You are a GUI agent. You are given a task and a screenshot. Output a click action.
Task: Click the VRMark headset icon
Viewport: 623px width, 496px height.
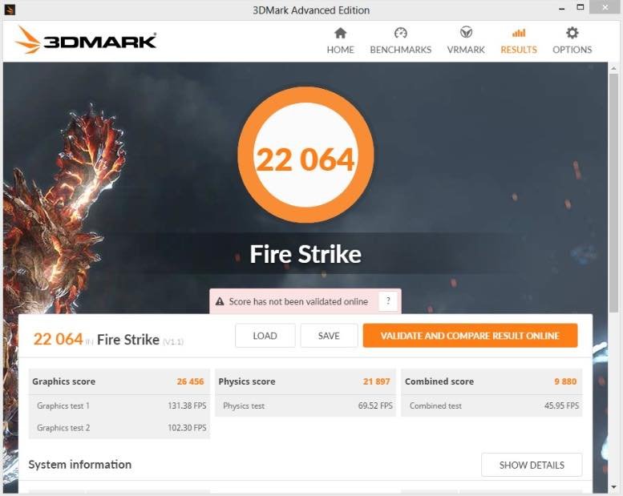(466, 32)
